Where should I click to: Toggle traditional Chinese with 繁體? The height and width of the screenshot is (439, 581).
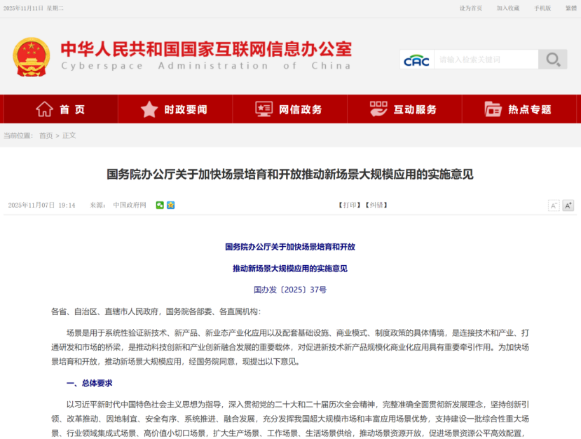coord(570,8)
